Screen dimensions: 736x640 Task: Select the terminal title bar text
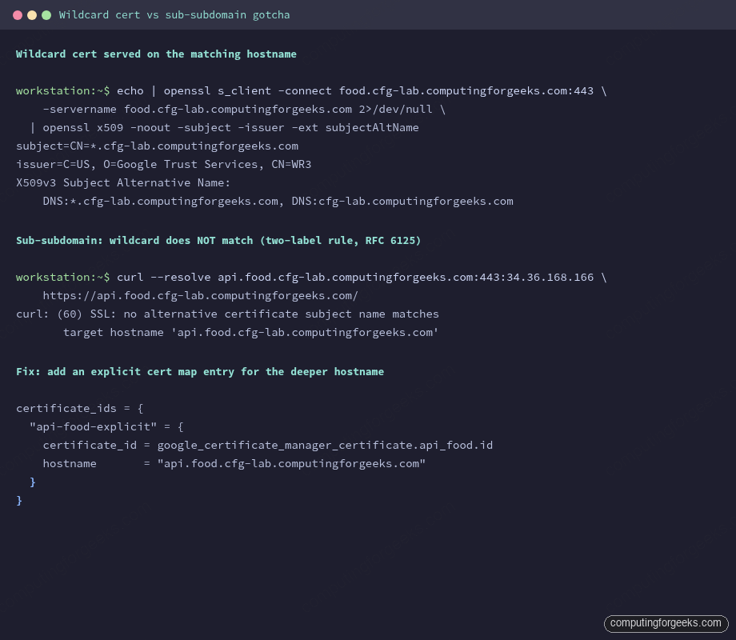tap(179, 14)
